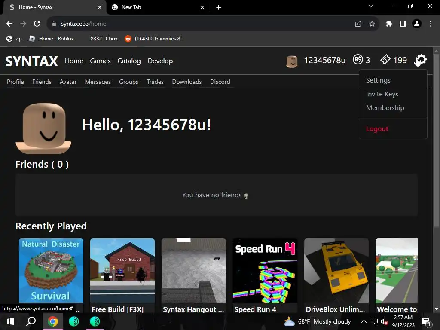The height and width of the screenshot is (330, 440).
Task: Open the Downloads subnav link
Action: point(187,82)
